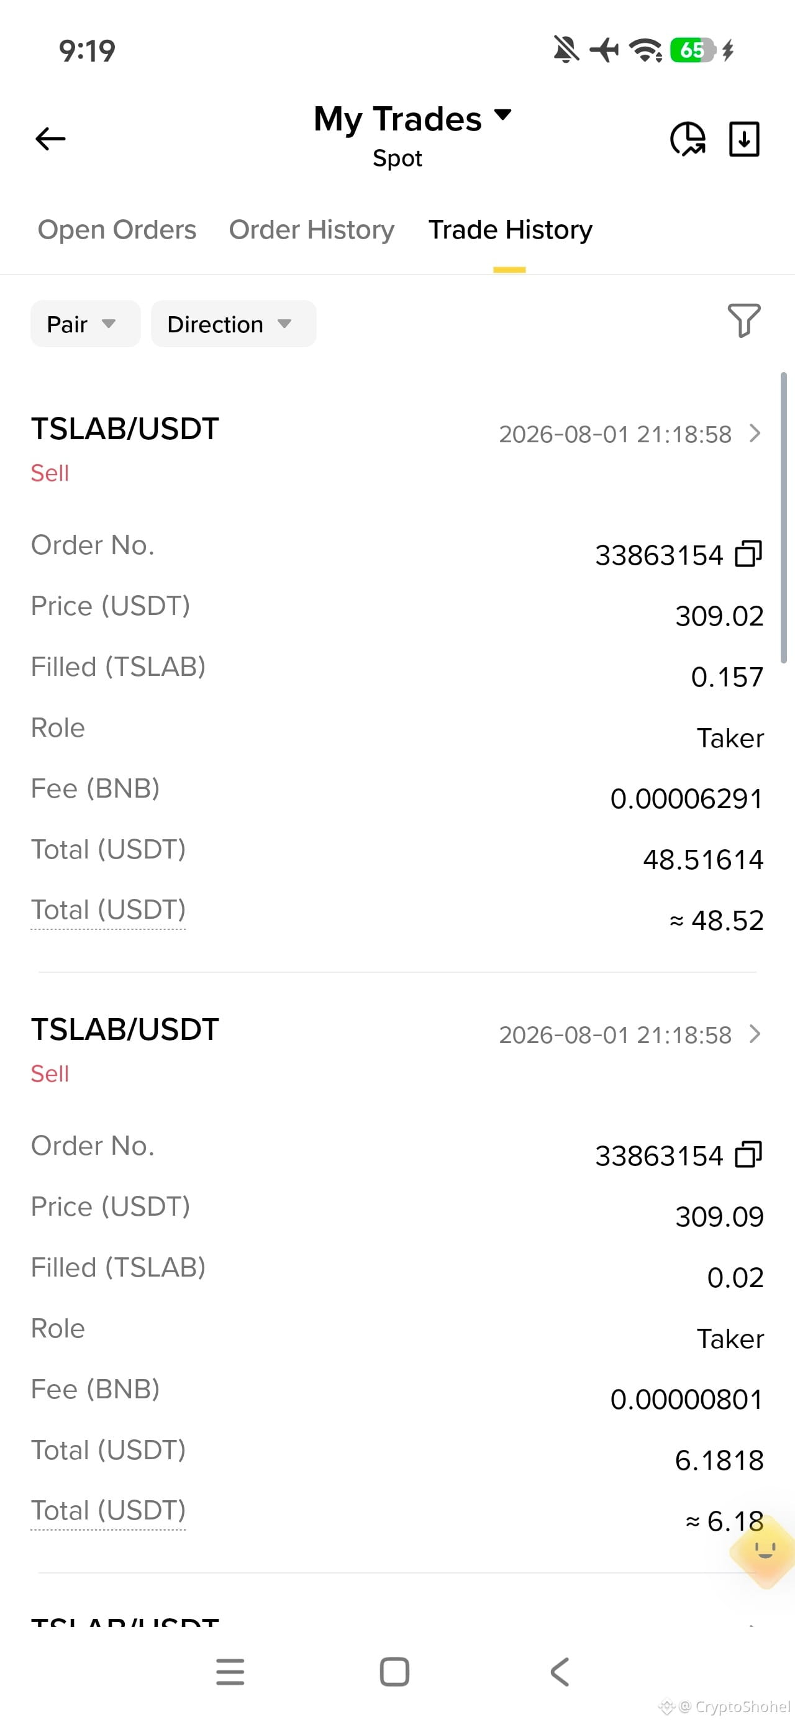This screenshot has height=1722, width=795.
Task: Tap the export download icon
Action: pyautogui.click(x=743, y=139)
